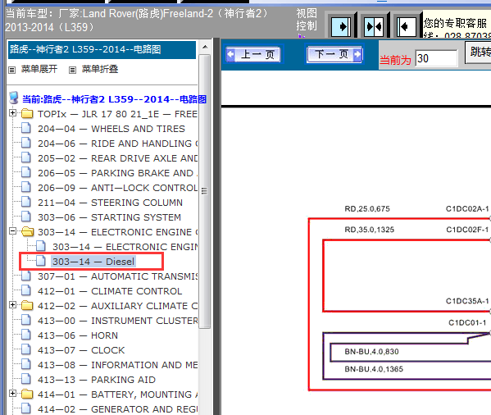Click the open folder icon for 303—14
The image size is (491, 415).
(28, 231)
